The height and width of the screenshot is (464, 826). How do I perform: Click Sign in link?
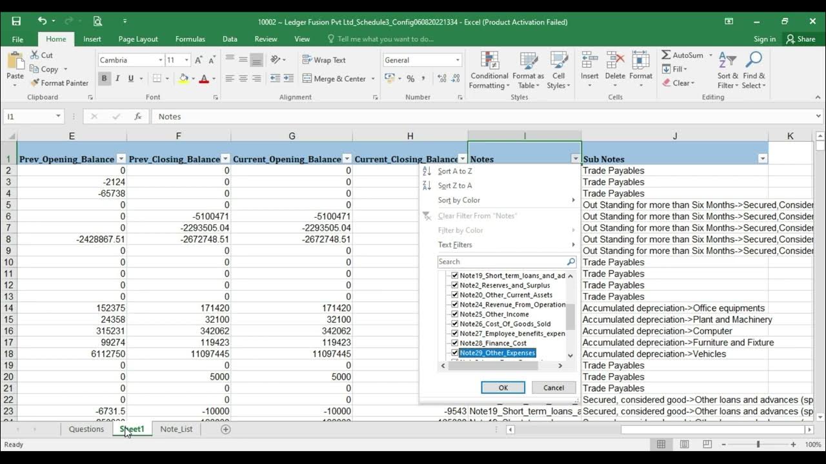coord(765,39)
